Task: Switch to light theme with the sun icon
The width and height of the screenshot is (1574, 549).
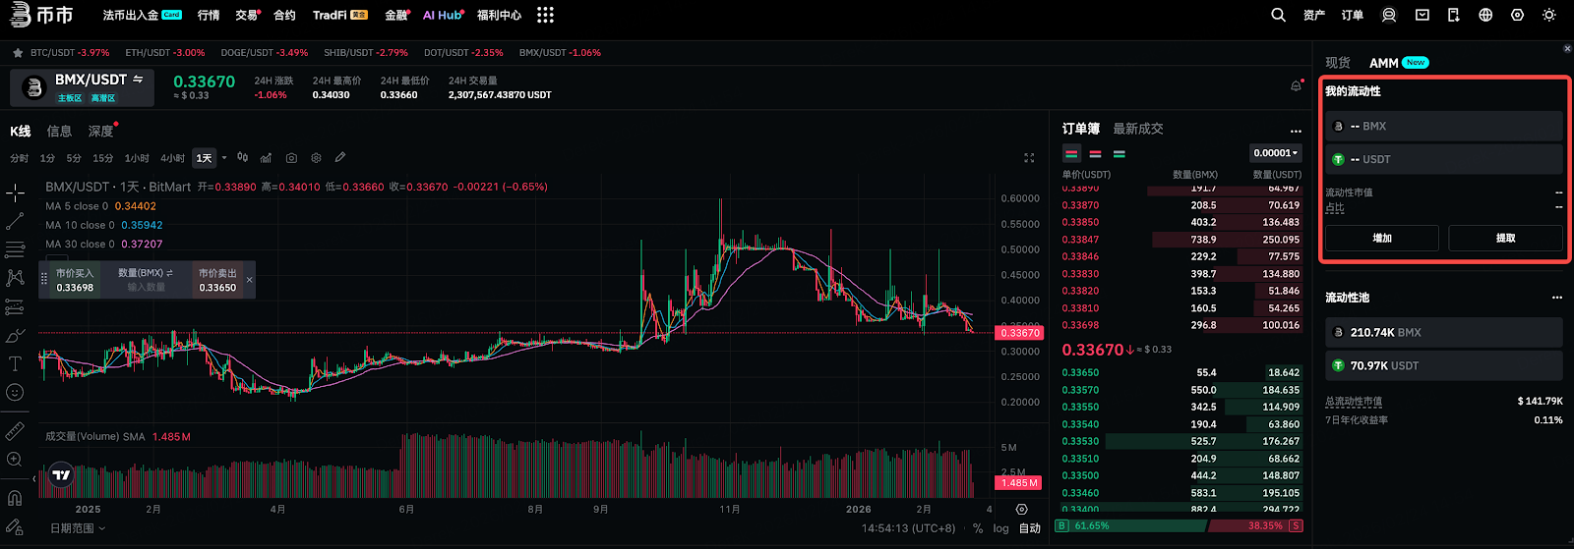Action: tap(1549, 15)
